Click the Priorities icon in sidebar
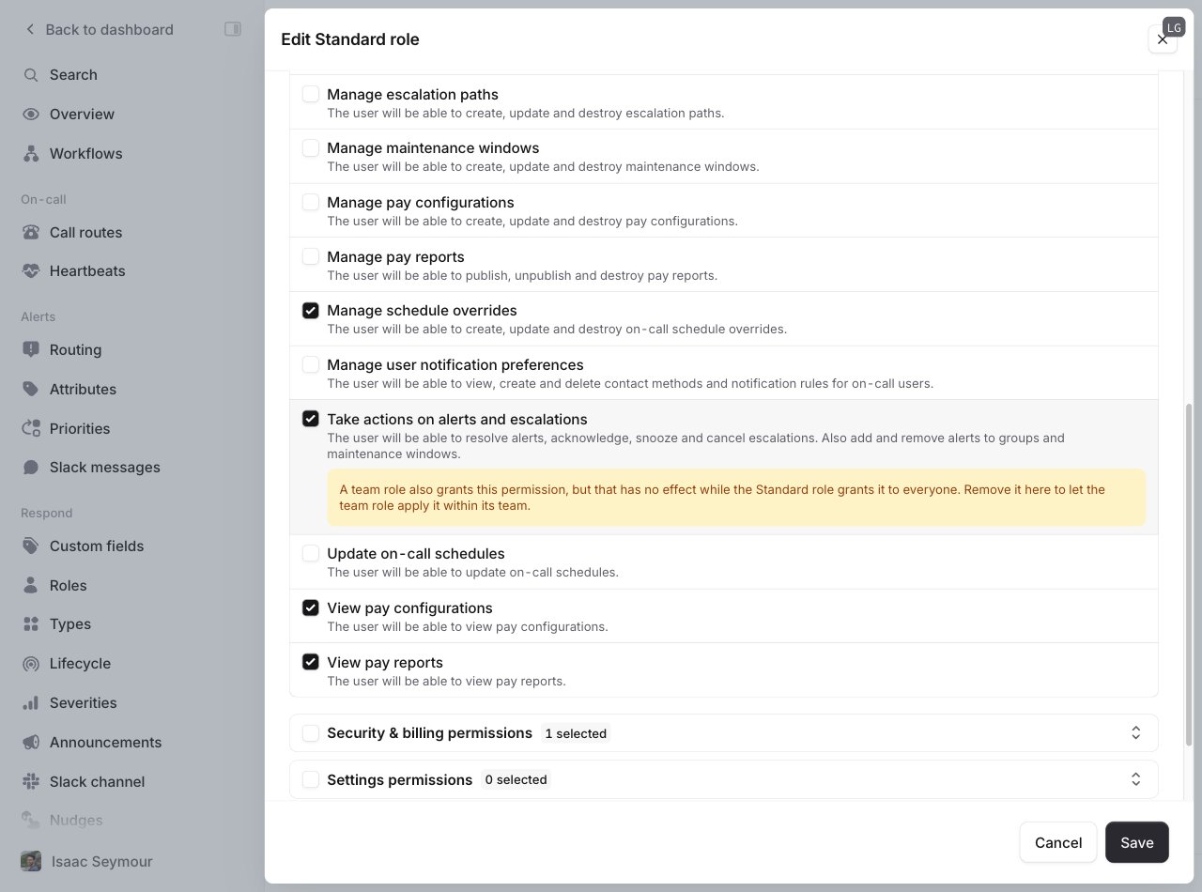This screenshot has width=1202, height=892. tap(31, 429)
